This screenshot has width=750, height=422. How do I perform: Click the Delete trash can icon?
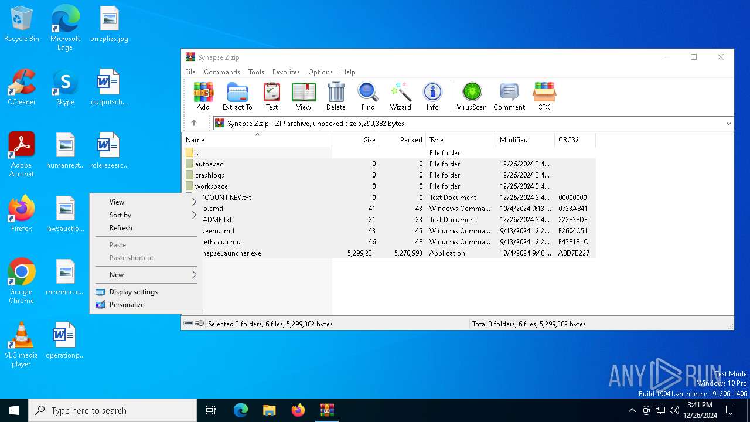[336, 96]
